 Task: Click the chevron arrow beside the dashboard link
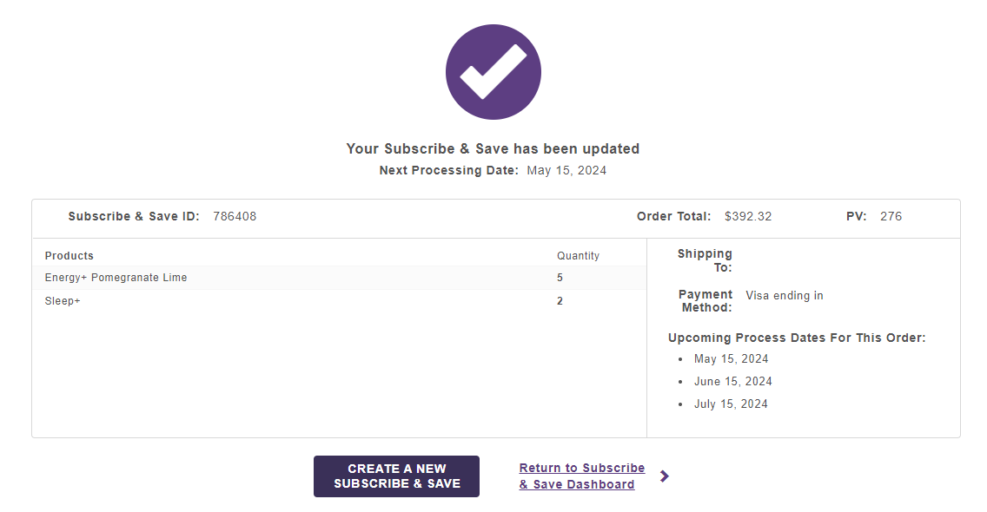tap(664, 476)
